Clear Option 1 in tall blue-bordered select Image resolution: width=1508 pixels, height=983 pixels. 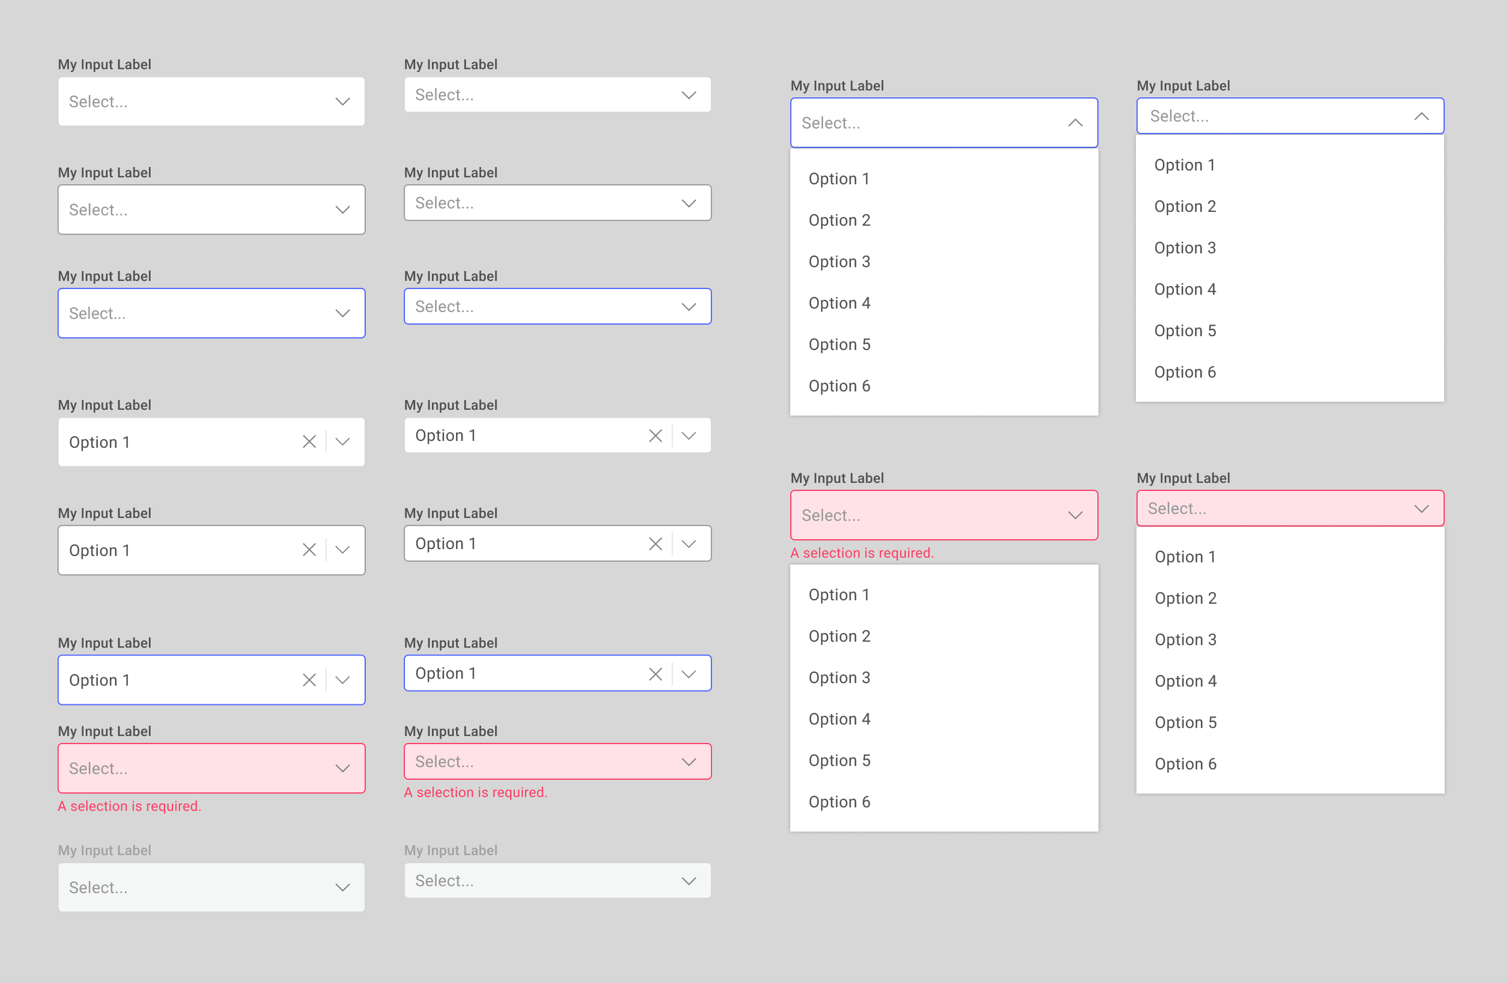(x=309, y=679)
